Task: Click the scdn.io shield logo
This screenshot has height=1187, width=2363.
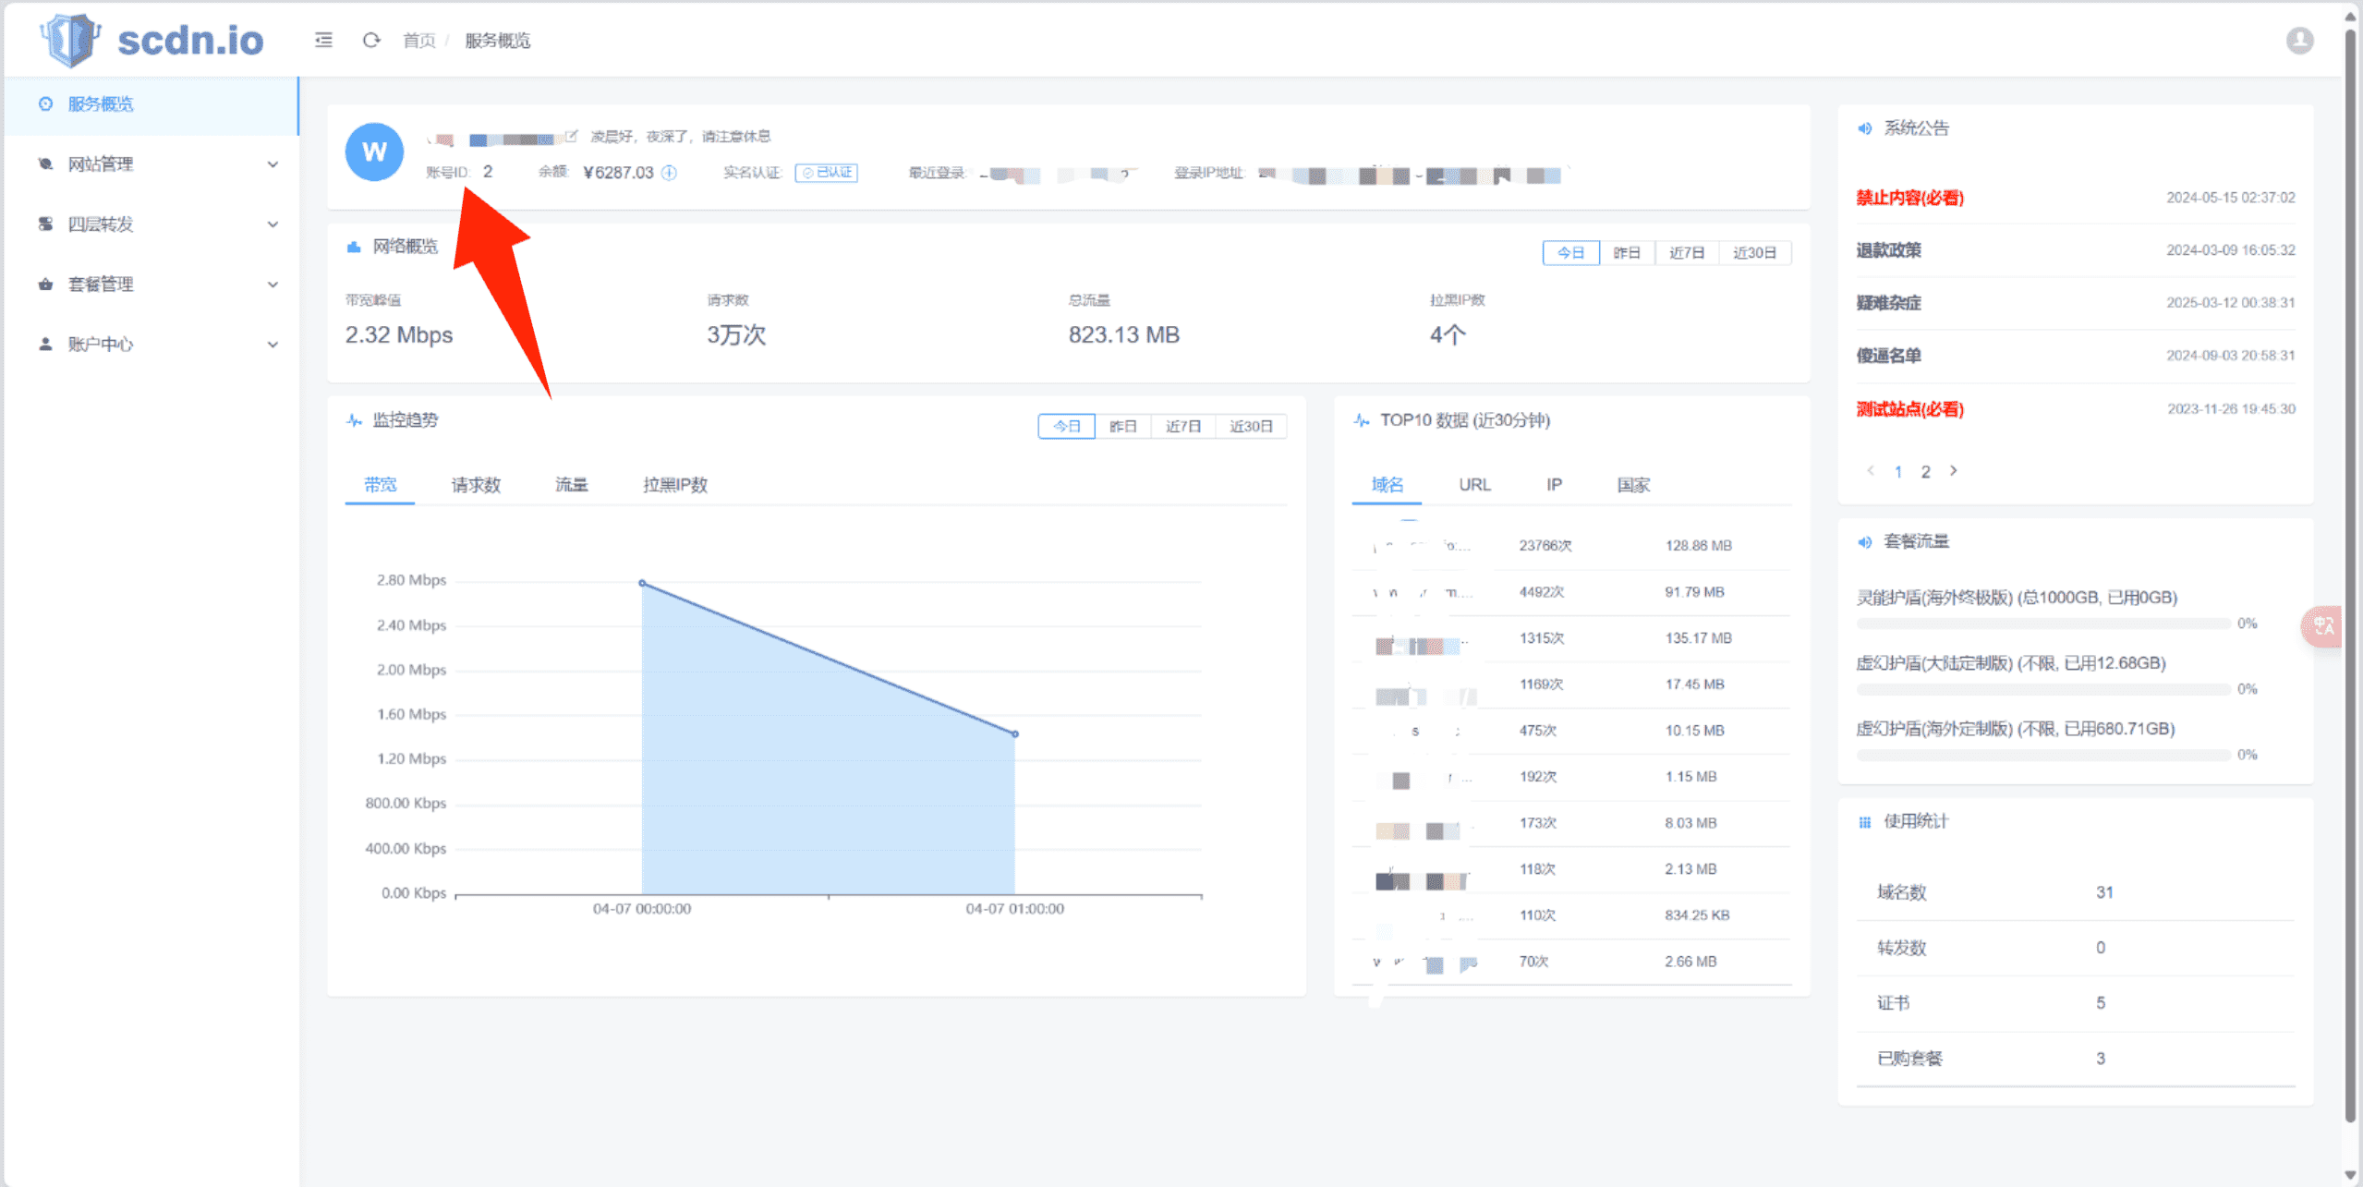Action: click(70, 40)
